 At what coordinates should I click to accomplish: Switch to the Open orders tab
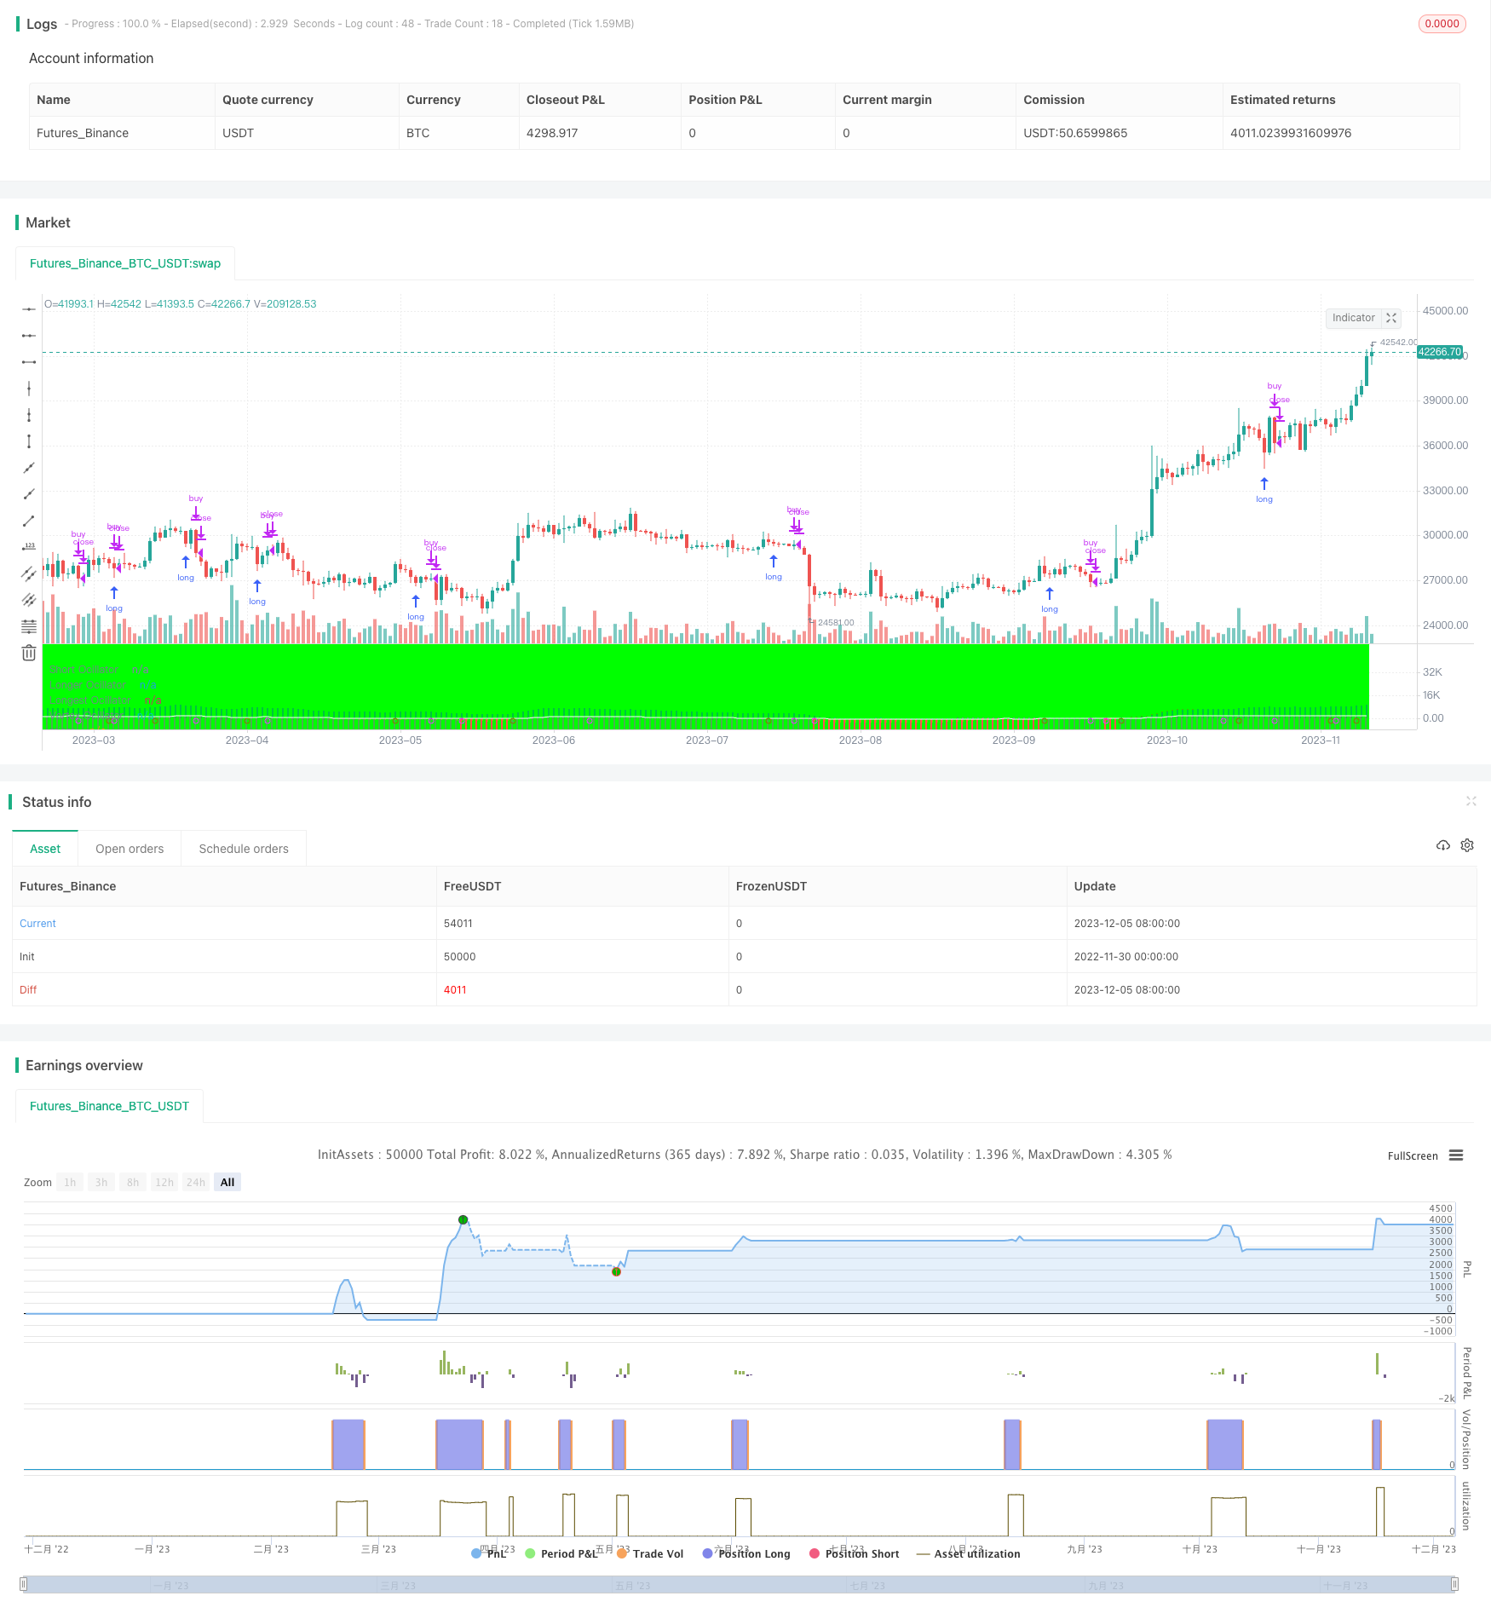(x=130, y=849)
